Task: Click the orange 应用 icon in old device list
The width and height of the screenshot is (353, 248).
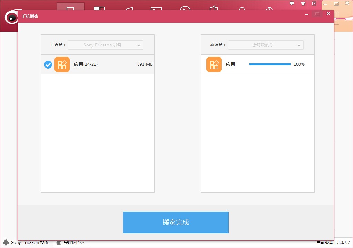Action: [x=62, y=64]
